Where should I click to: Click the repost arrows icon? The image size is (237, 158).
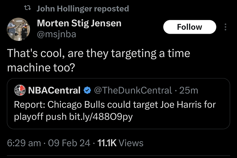28,8
